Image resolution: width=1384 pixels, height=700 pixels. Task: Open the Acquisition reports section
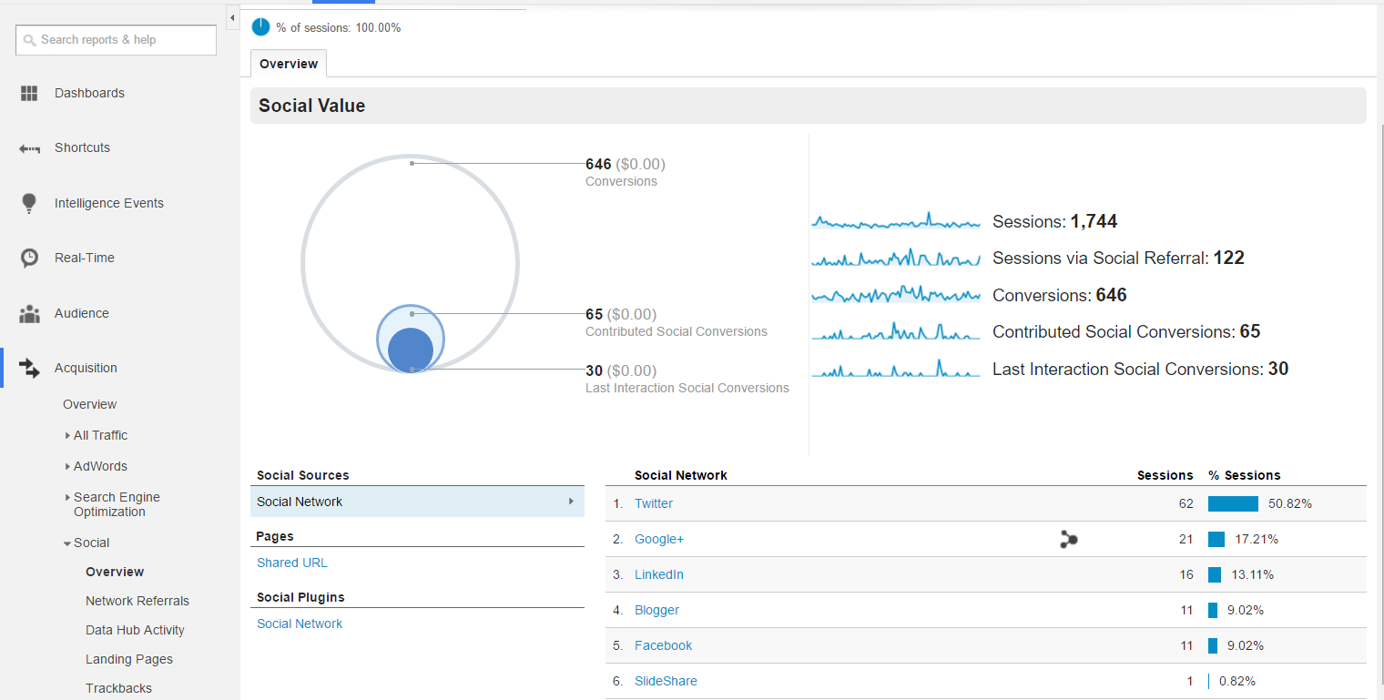tap(86, 368)
